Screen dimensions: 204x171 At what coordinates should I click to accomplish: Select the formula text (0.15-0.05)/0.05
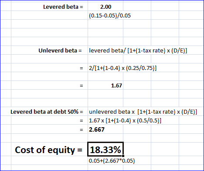point(110,15)
